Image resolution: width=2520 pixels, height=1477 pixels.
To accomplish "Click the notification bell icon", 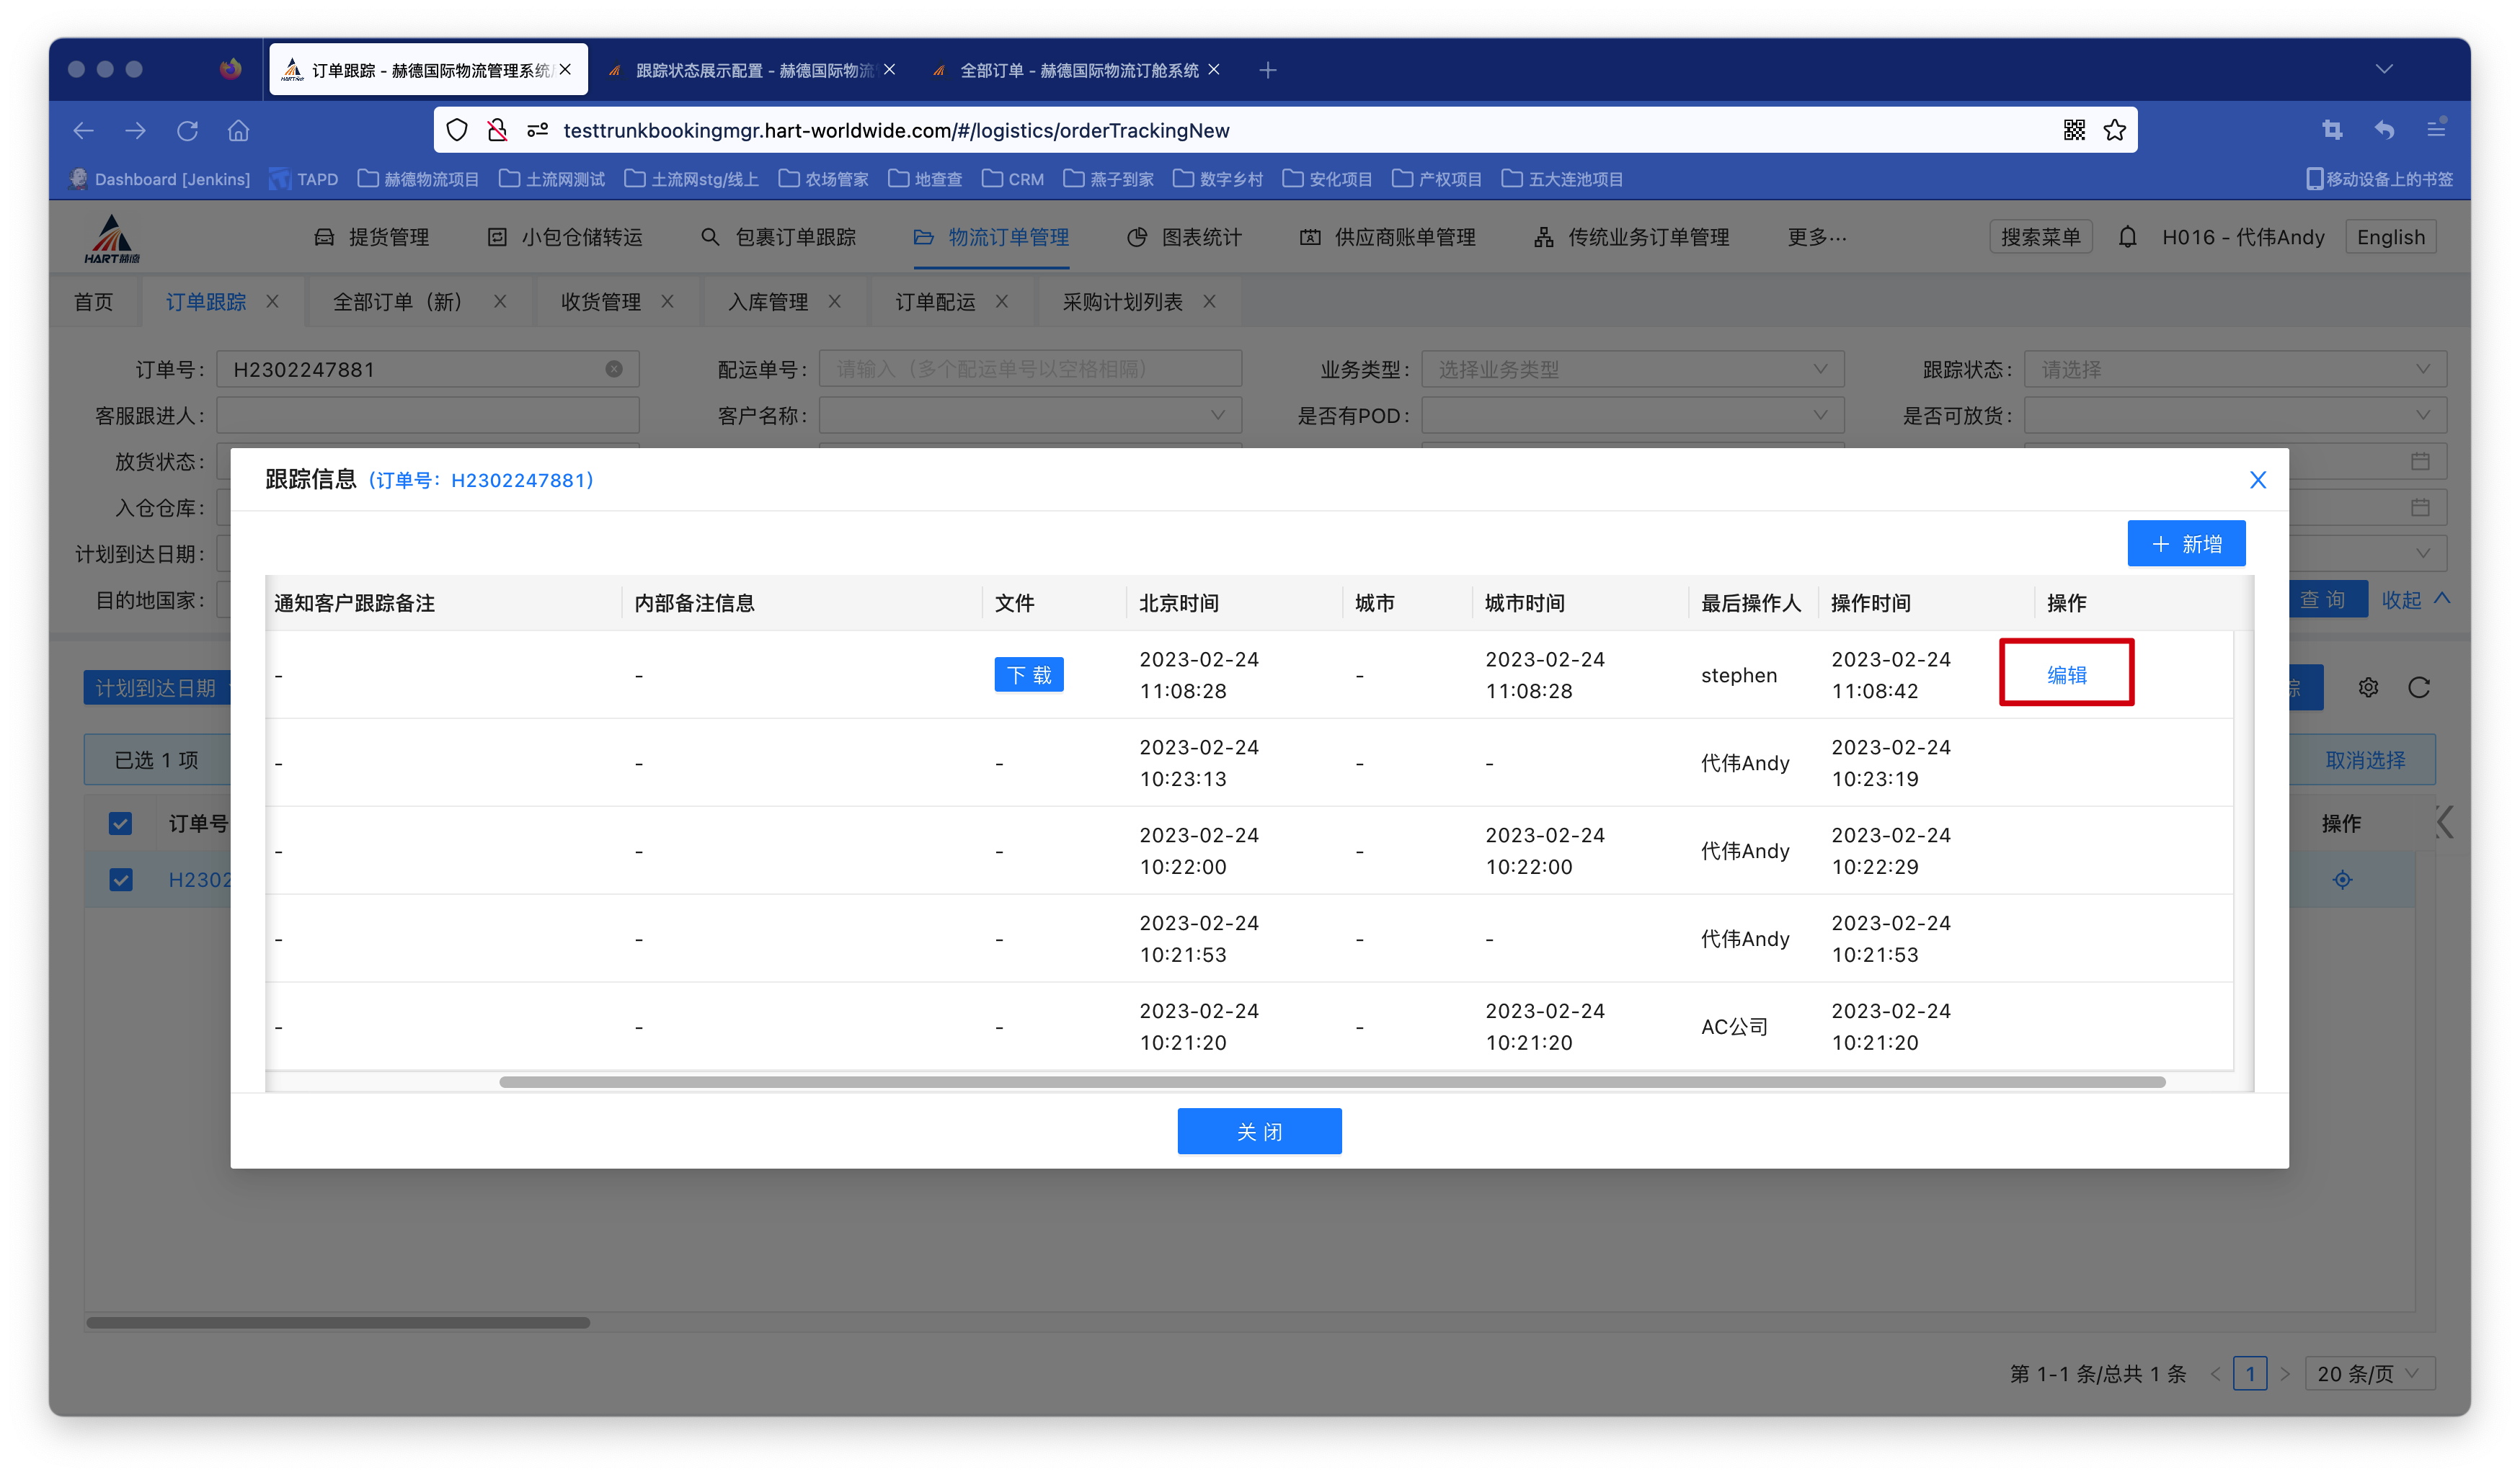I will (2127, 237).
